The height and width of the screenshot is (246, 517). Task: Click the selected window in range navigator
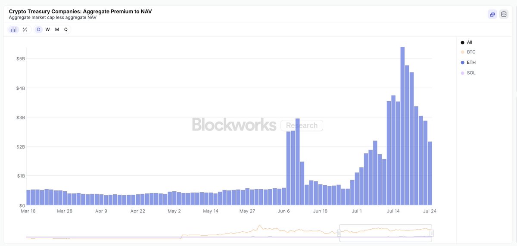click(x=385, y=233)
